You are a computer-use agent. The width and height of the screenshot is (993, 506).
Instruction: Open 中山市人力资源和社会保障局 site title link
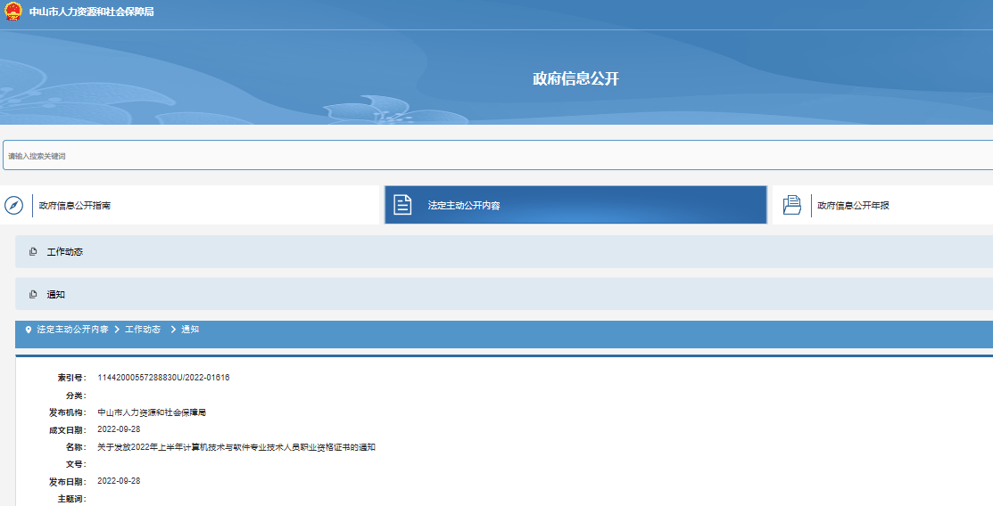point(91,12)
